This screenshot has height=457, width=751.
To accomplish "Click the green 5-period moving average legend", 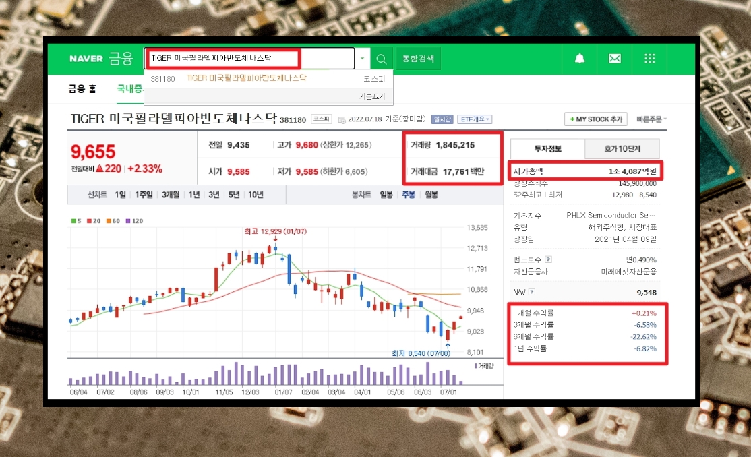I will coord(76,221).
